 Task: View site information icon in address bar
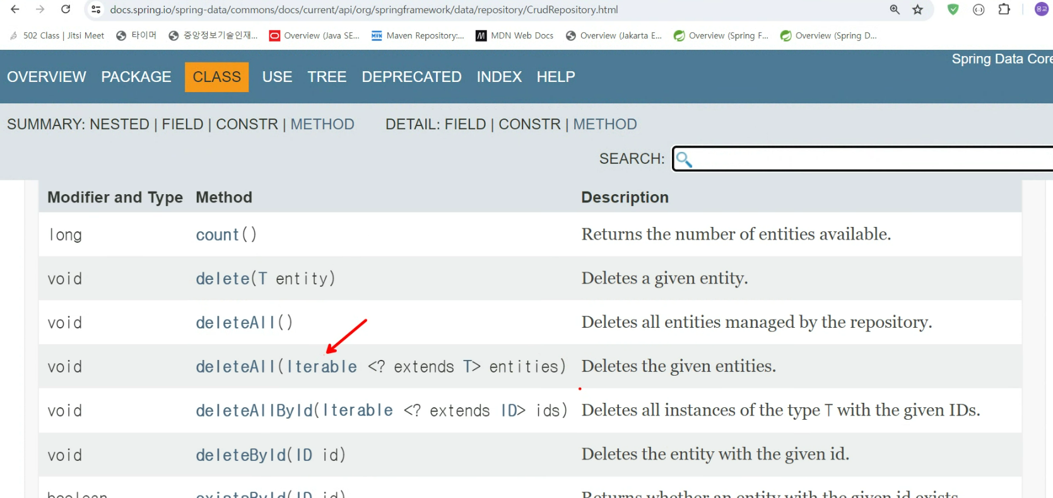[96, 9]
